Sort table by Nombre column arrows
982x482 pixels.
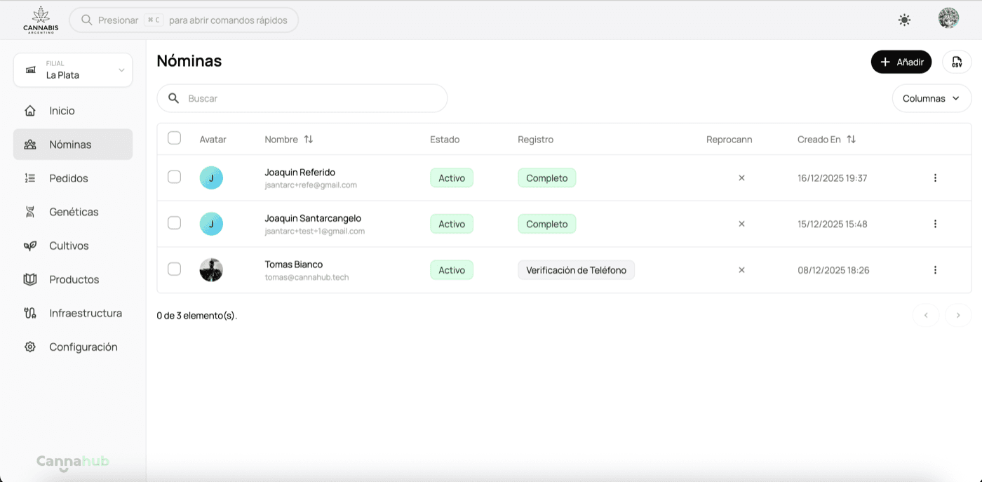pos(308,140)
